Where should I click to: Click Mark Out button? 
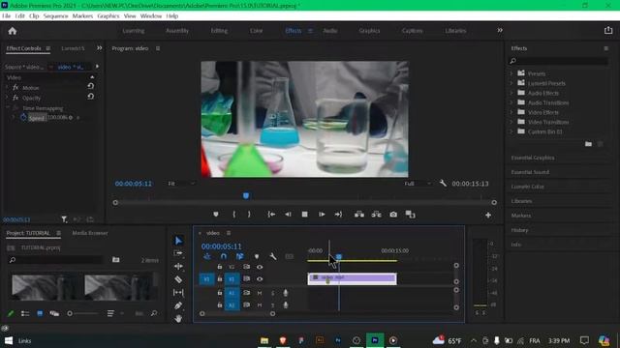pos(249,215)
